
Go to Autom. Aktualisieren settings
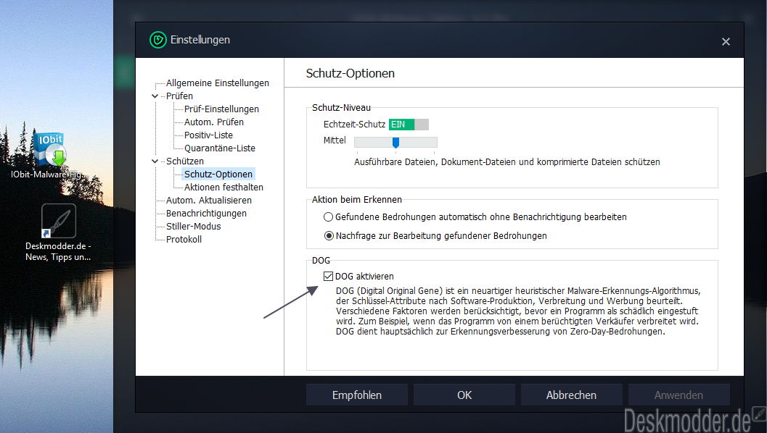[209, 201]
